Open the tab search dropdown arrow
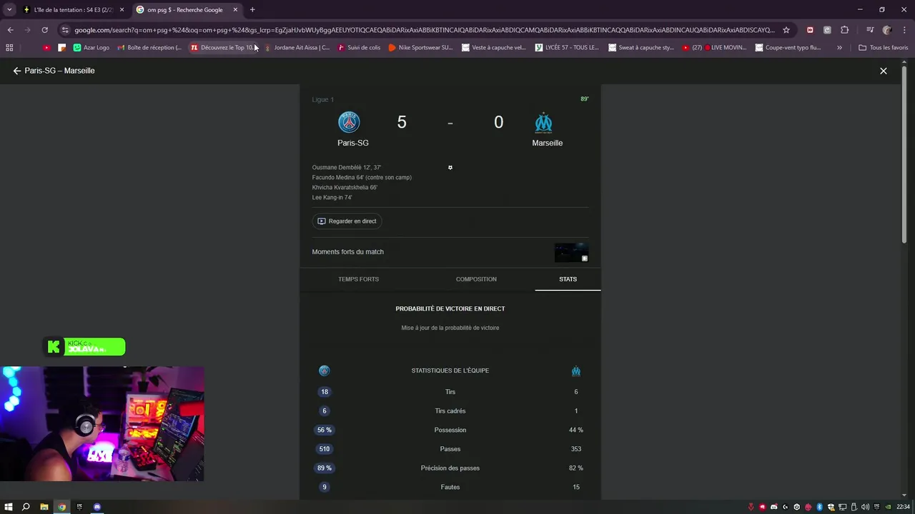The image size is (915, 514). (x=9, y=10)
